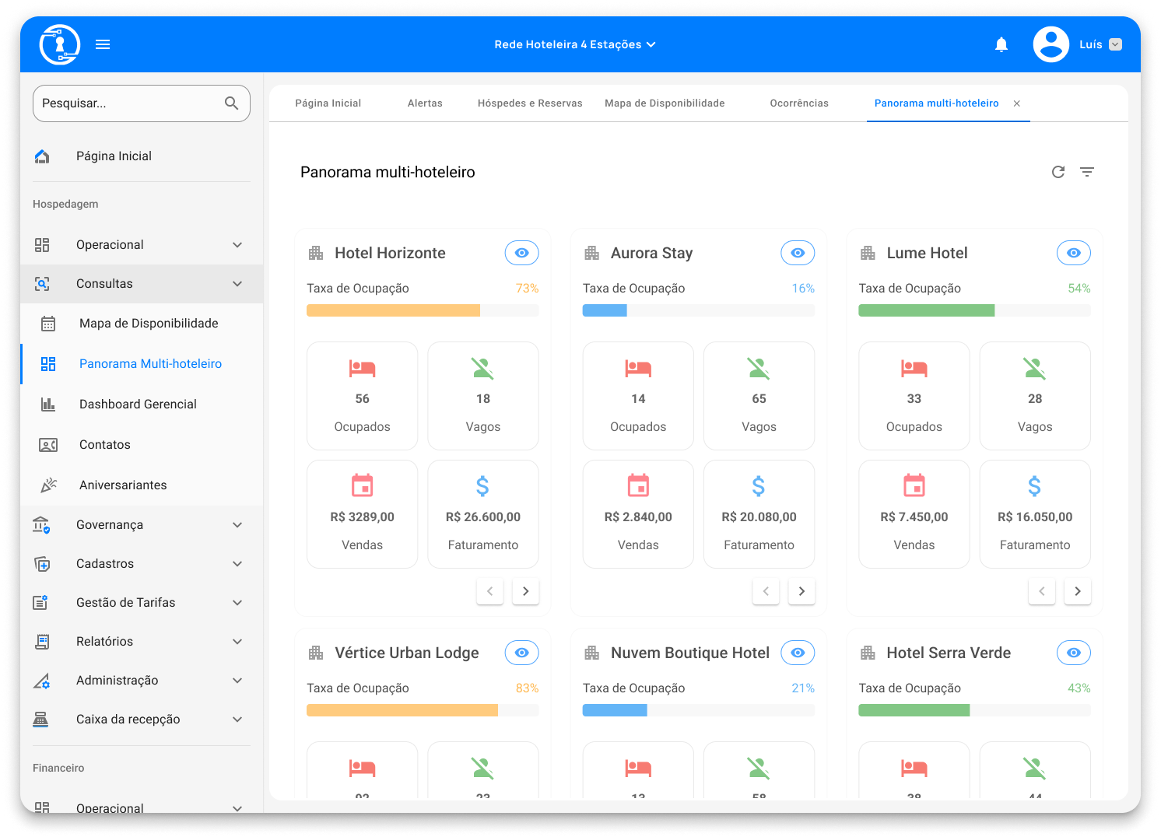Click the user avatar icon
1161x837 pixels.
coord(1051,44)
